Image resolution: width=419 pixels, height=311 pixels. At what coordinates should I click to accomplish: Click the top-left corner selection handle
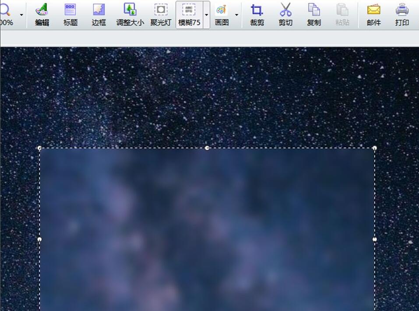(x=39, y=148)
